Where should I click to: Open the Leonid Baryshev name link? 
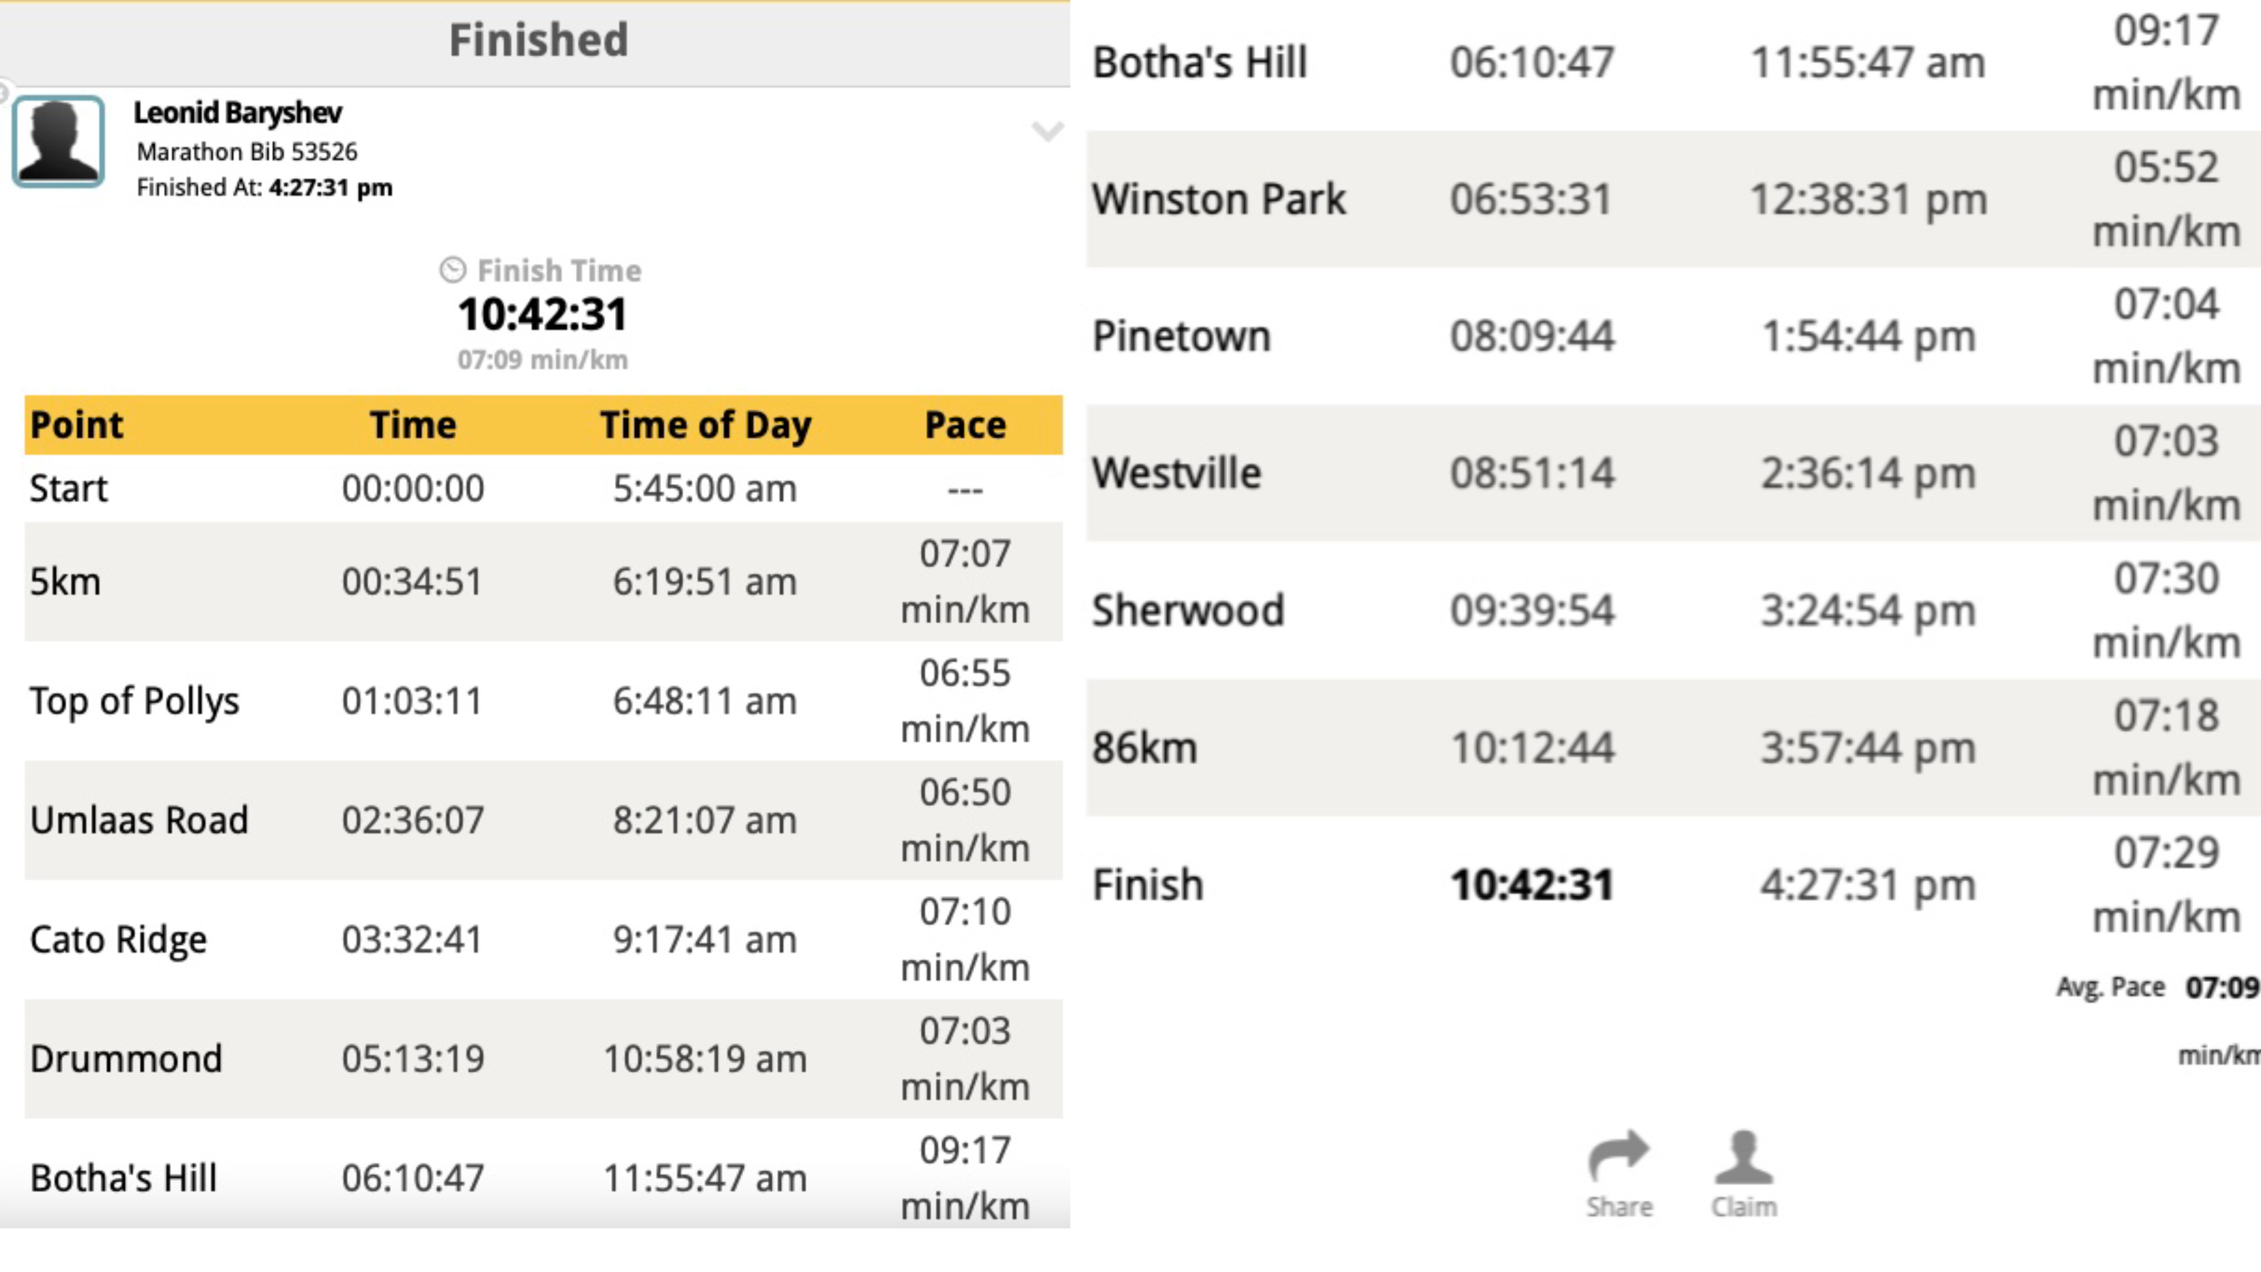[237, 113]
